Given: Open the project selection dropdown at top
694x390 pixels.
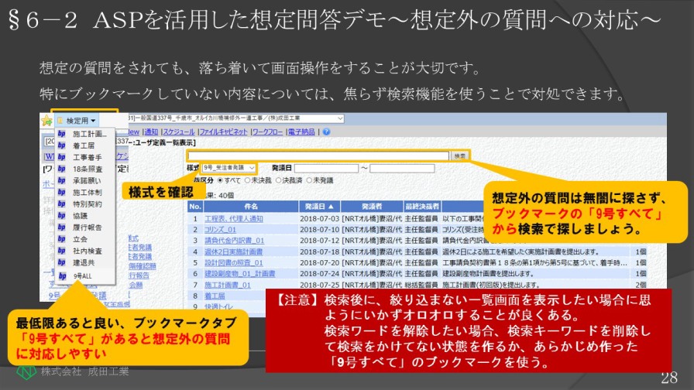Looking at the screenshot, I should [x=339, y=118].
